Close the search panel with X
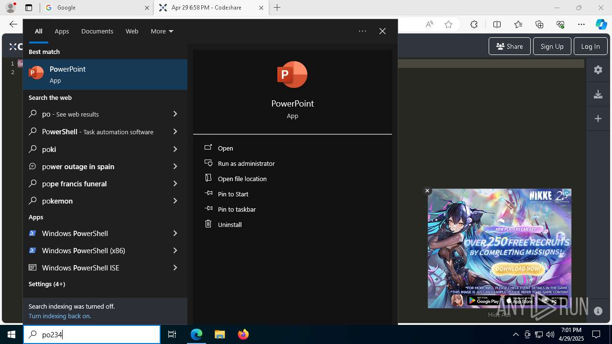The height and width of the screenshot is (344, 612). pos(382,31)
